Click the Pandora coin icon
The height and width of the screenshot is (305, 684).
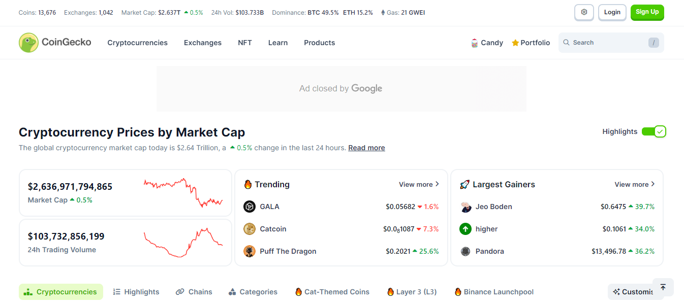[x=465, y=251]
